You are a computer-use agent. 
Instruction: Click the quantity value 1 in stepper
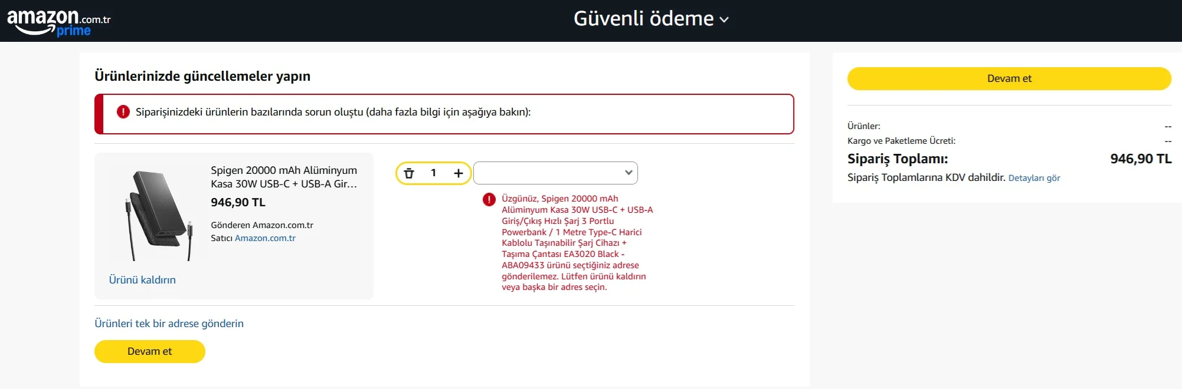[433, 173]
